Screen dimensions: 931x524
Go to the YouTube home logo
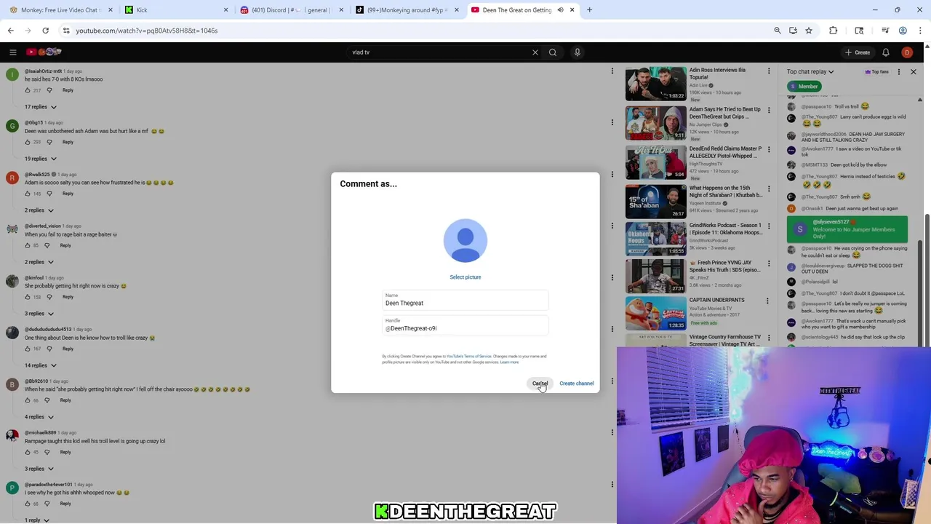click(x=44, y=52)
